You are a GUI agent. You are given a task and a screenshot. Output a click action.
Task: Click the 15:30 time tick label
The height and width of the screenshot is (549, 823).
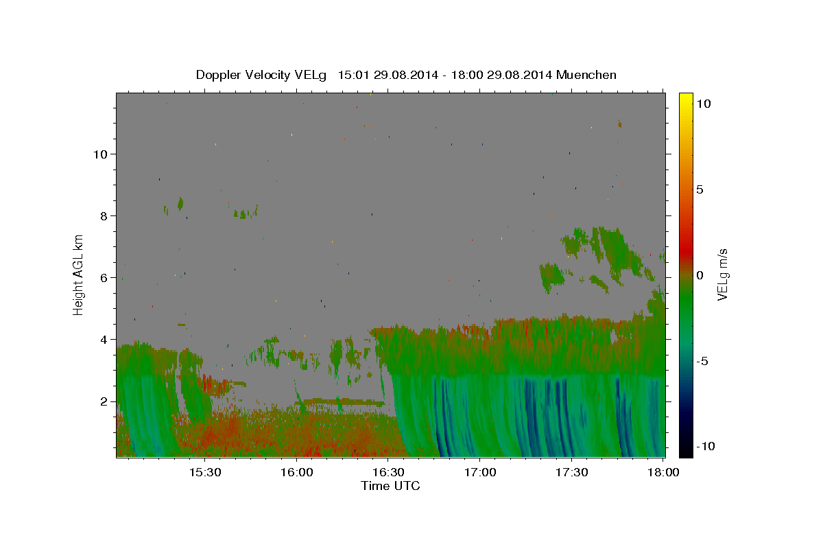coord(204,472)
